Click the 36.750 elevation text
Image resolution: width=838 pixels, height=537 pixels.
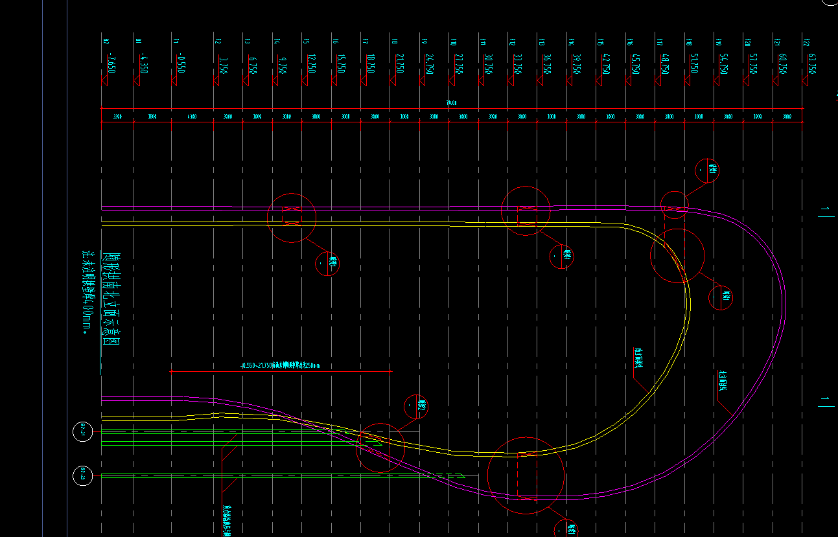coord(546,64)
